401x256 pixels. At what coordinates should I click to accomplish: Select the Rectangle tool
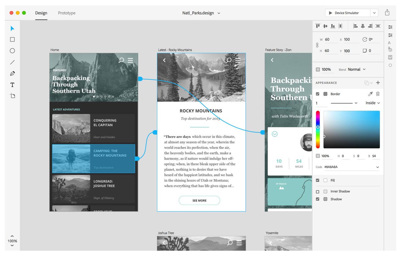[x=12, y=39]
